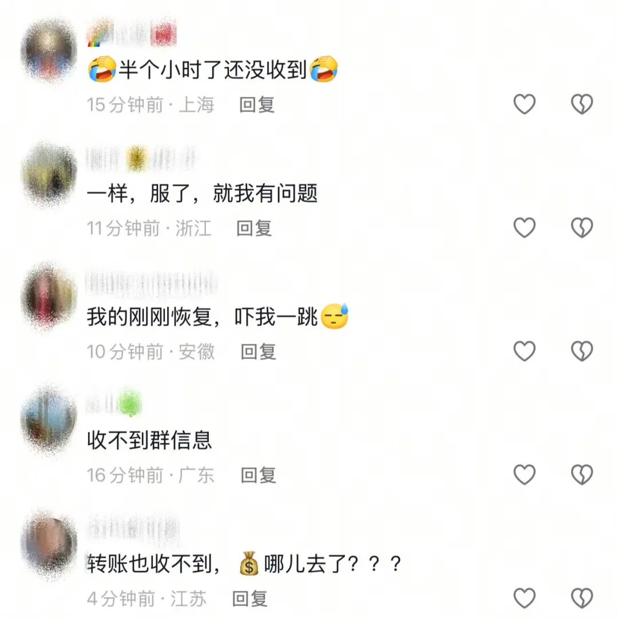Dislike the Zhejiang comment with broken heart
The width and height of the screenshot is (618, 618).
582,228
